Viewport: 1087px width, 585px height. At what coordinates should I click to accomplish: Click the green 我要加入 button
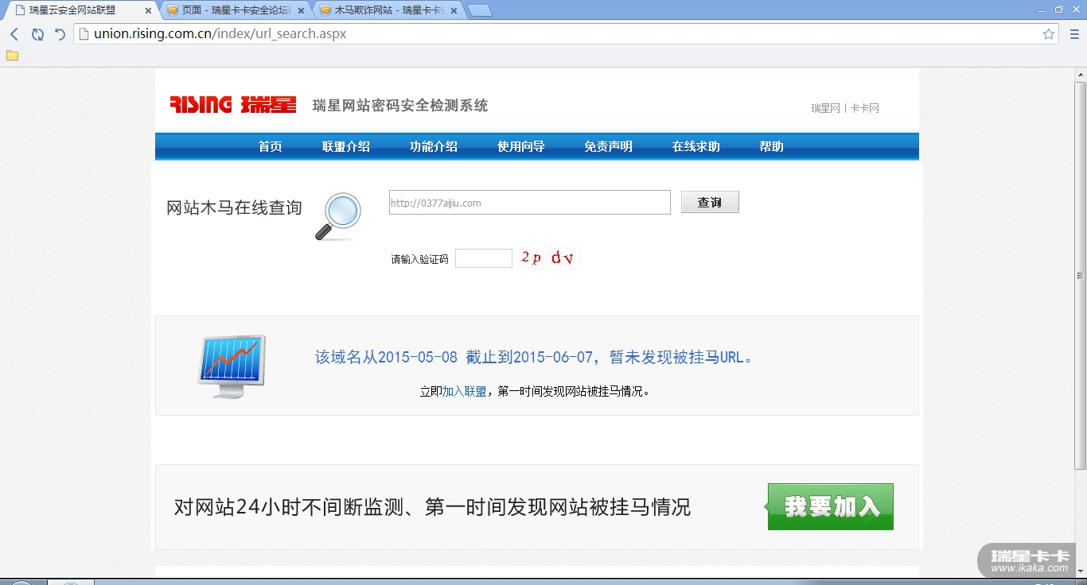point(830,506)
